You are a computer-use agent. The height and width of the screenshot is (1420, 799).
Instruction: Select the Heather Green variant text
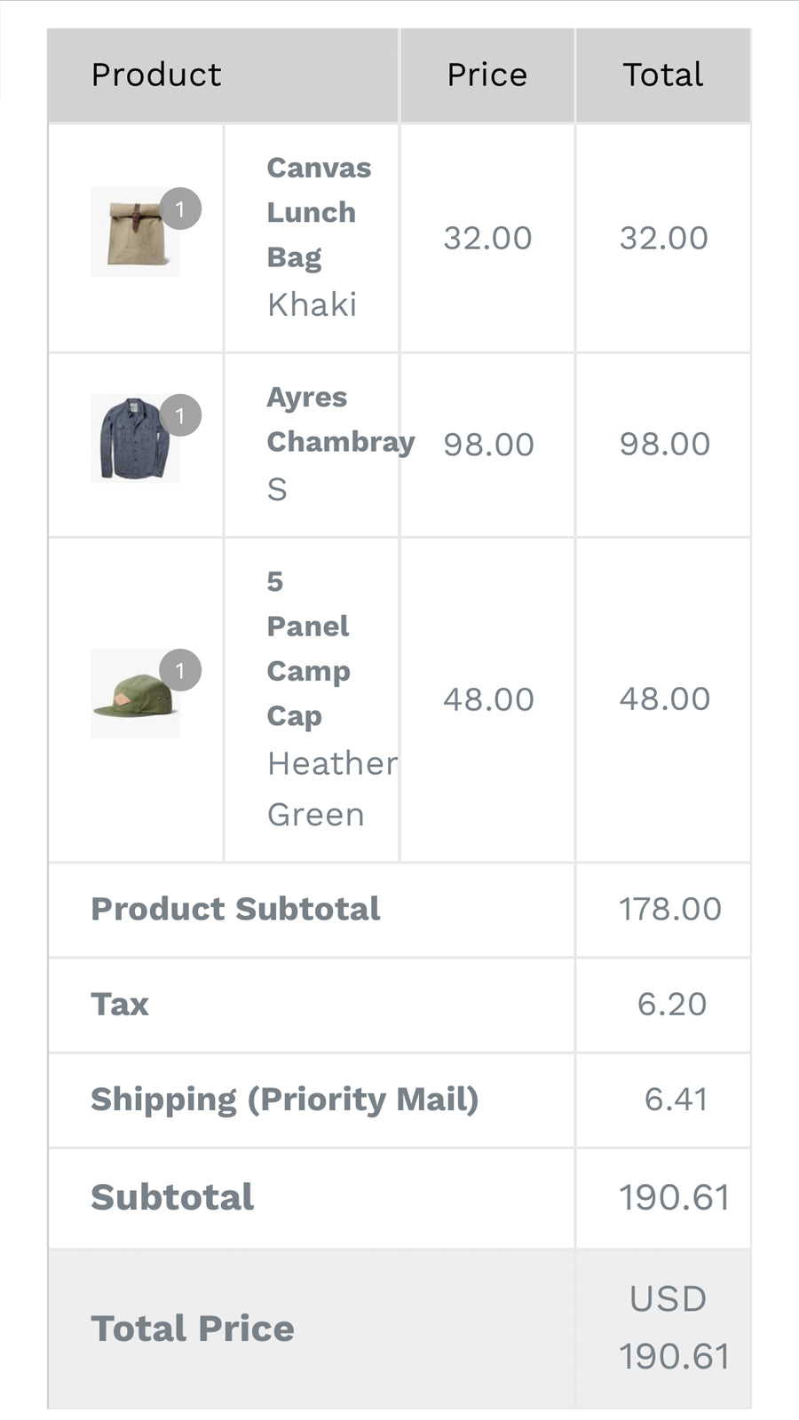tap(332, 788)
